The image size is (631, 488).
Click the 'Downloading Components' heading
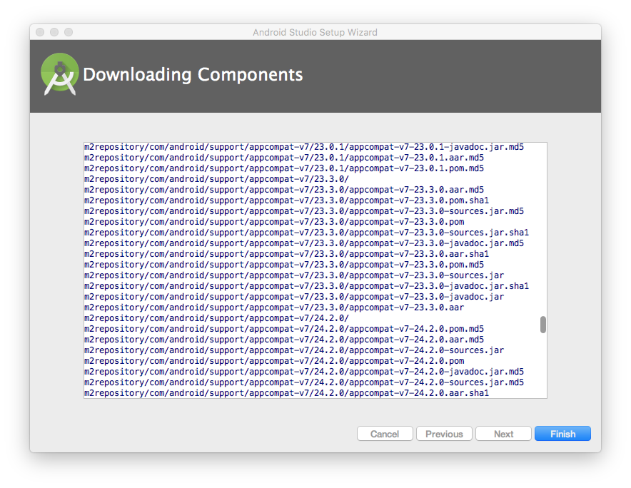click(x=193, y=74)
